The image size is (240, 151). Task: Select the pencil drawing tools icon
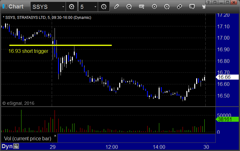pos(116,7)
